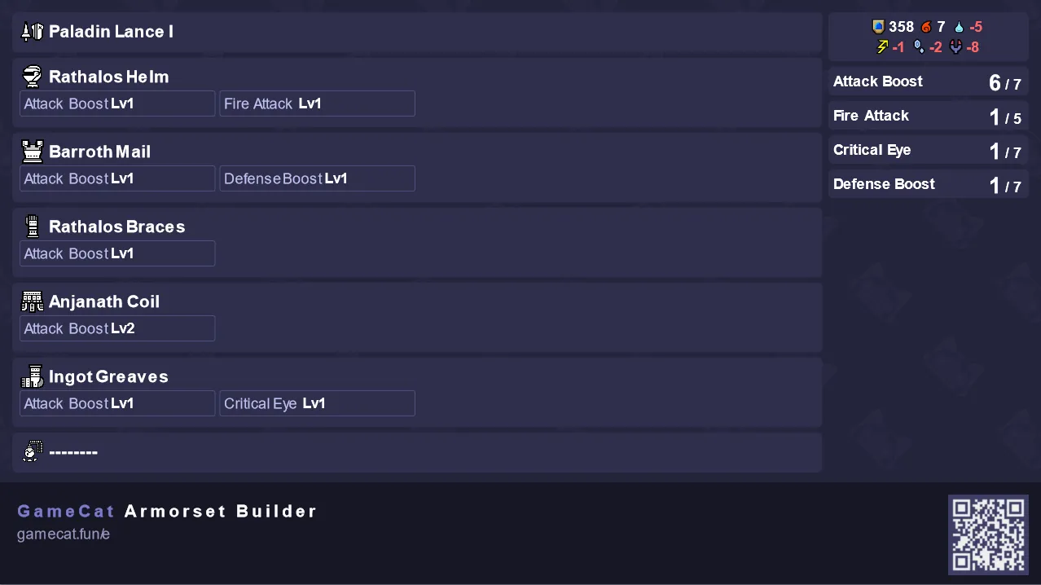This screenshot has height=585, width=1041.
Task: Select the Anjanath Coil waist icon
Action: pyautogui.click(x=32, y=301)
